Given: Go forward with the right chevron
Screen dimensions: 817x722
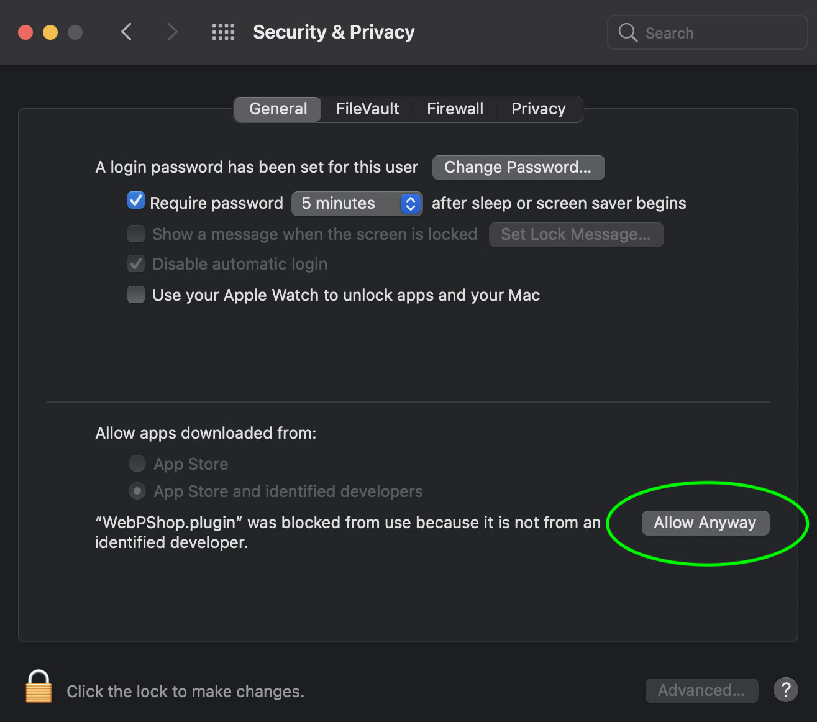Looking at the screenshot, I should coord(172,32).
